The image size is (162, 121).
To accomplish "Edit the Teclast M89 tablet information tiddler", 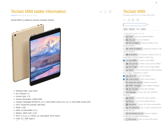I will (105, 12).
